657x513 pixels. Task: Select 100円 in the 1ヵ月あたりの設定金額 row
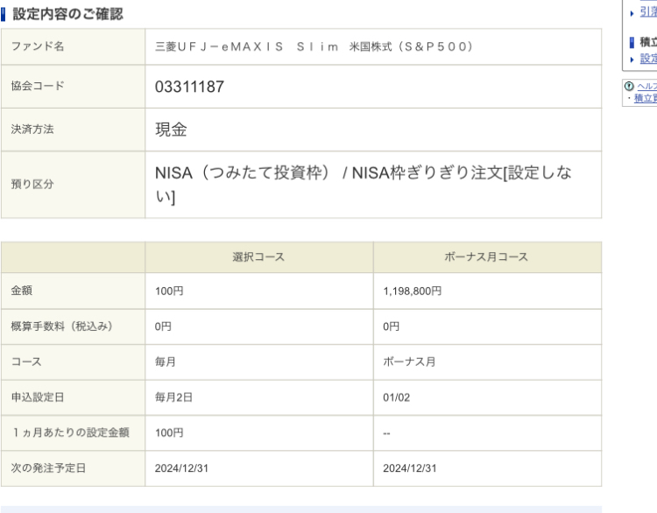click(x=169, y=432)
